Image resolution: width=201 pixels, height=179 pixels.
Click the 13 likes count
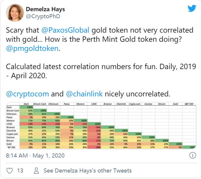pyautogui.click(x=20, y=170)
